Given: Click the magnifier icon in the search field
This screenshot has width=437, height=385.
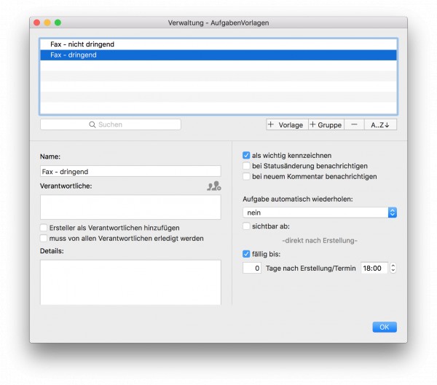Looking at the screenshot, I should click(x=92, y=124).
